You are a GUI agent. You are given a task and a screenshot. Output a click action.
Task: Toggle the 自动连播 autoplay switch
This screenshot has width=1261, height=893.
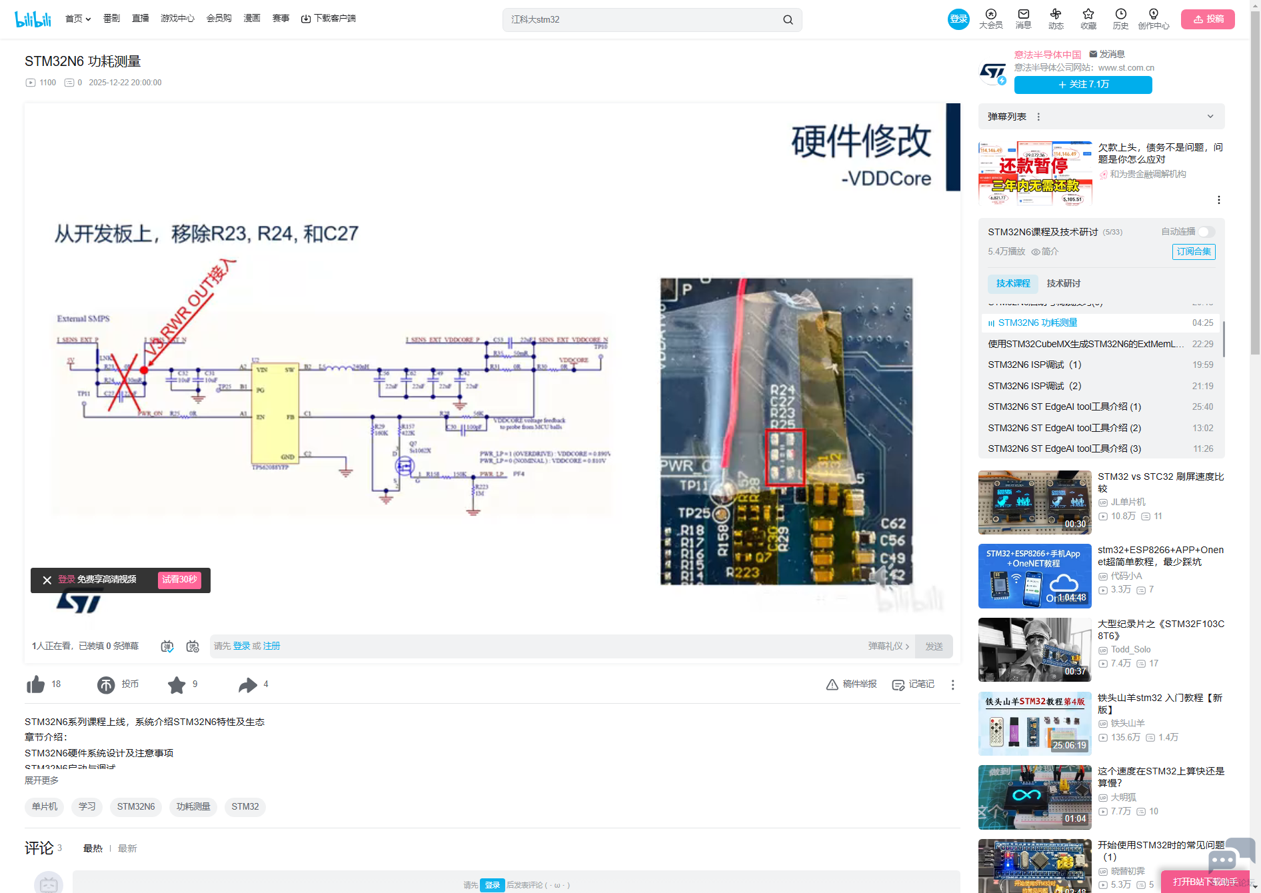[x=1206, y=232]
